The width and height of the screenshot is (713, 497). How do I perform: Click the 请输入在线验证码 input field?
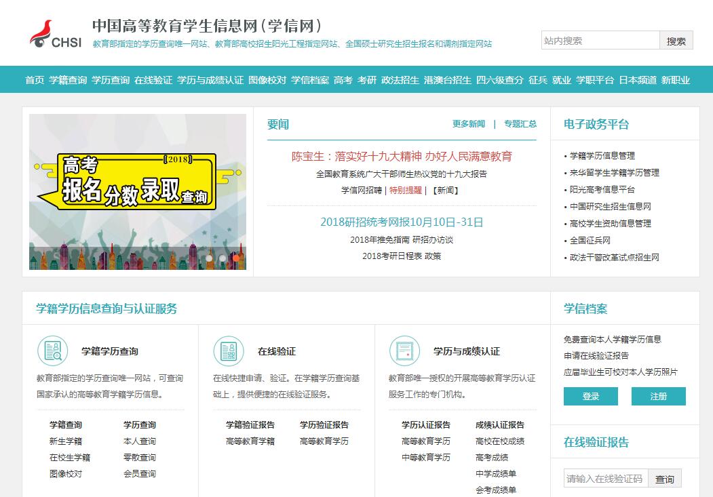point(606,479)
